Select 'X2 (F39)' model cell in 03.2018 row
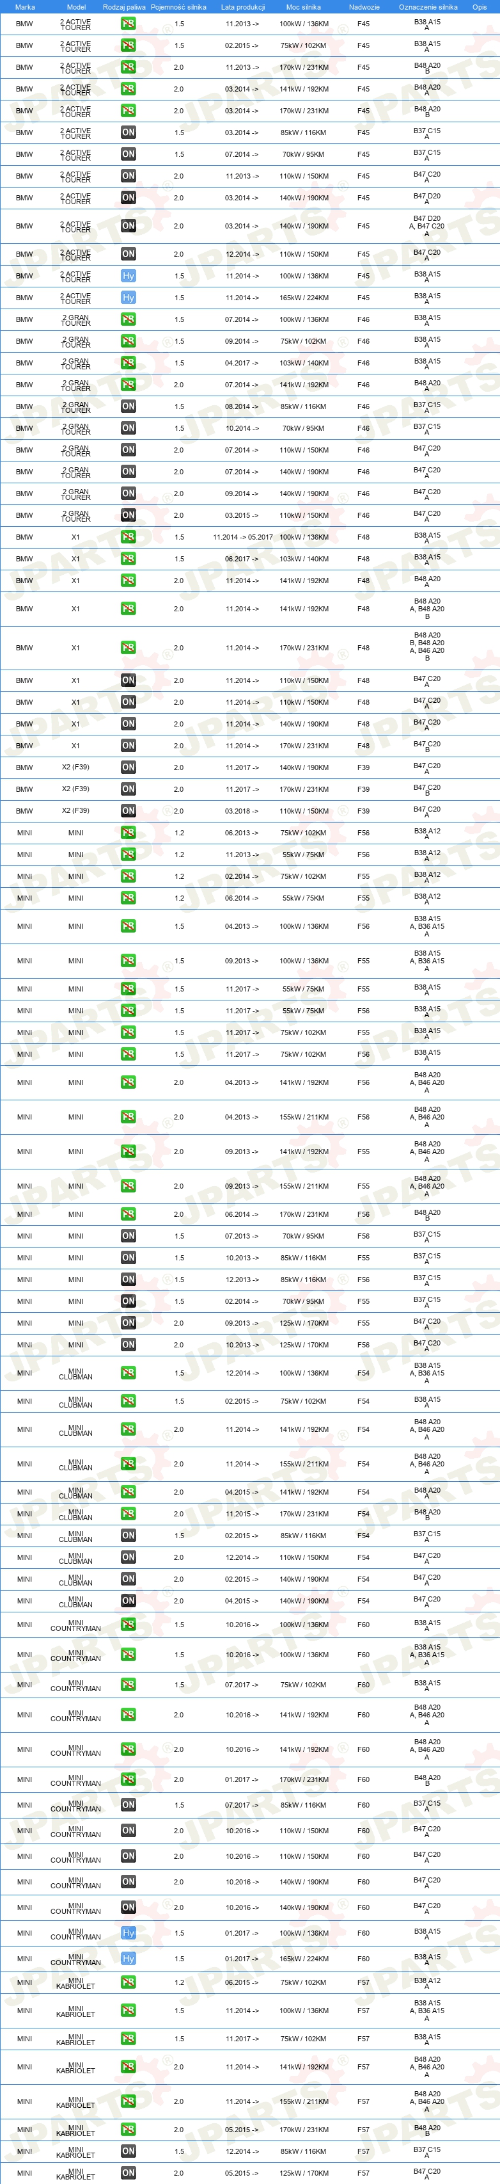 [x=75, y=810]
